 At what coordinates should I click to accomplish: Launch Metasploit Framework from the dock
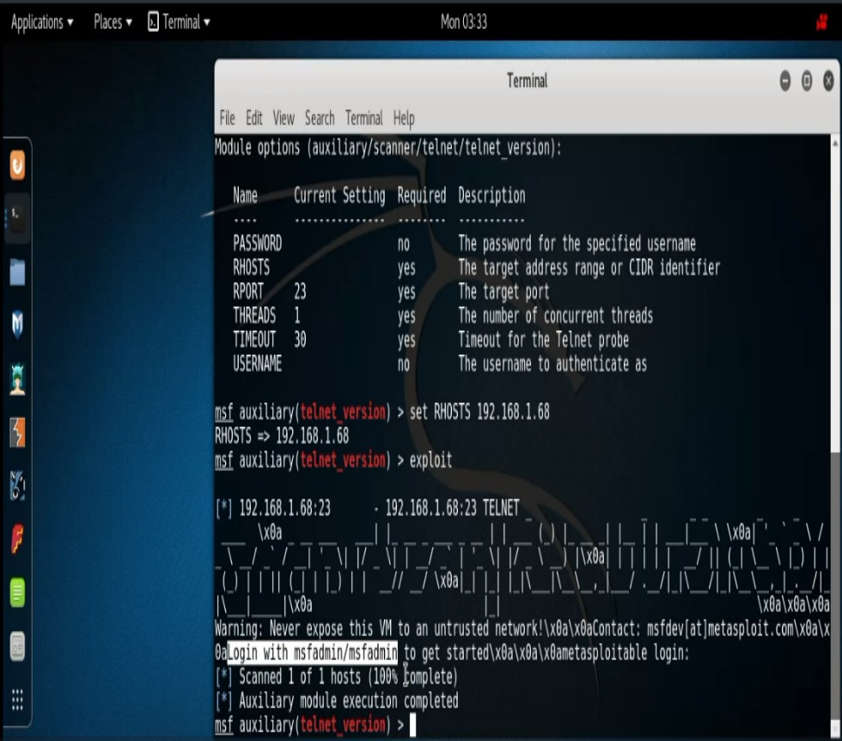tap(17, 325)
